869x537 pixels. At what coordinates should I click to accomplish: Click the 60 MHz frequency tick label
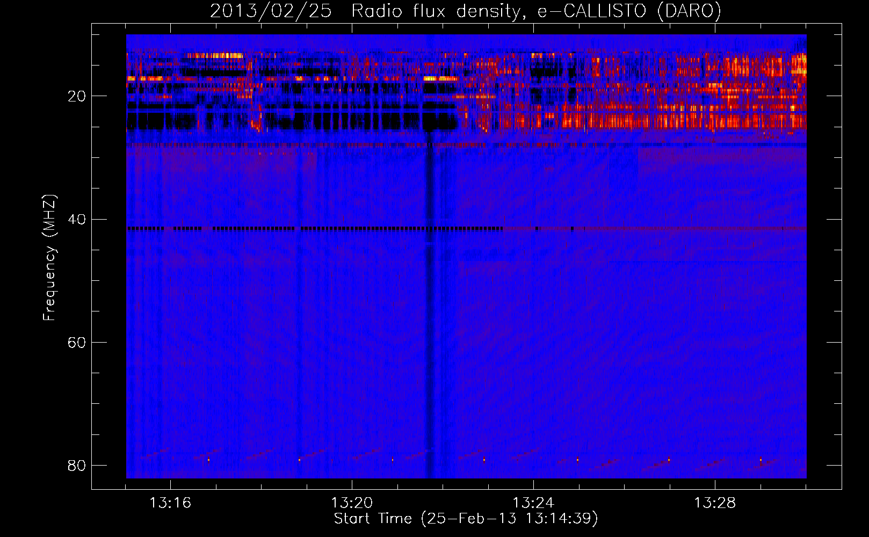pyautogui.click(x=77, y=342)
